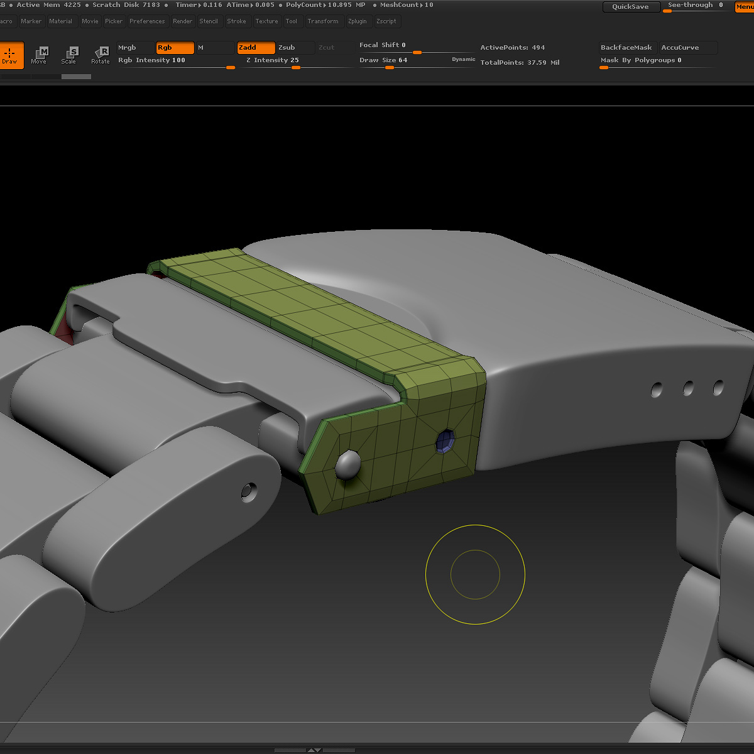Switch to the Move transform icon
This screenshot has height=754, width=754.
pos(39,55)
